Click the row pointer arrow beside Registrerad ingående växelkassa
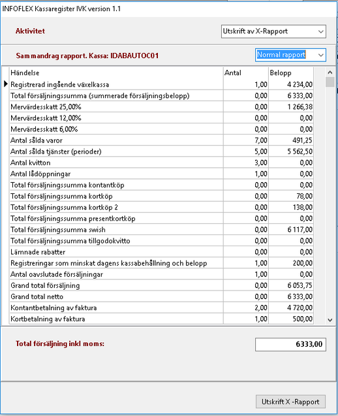Screen dimensions: 338x416 tap(6, 84)
